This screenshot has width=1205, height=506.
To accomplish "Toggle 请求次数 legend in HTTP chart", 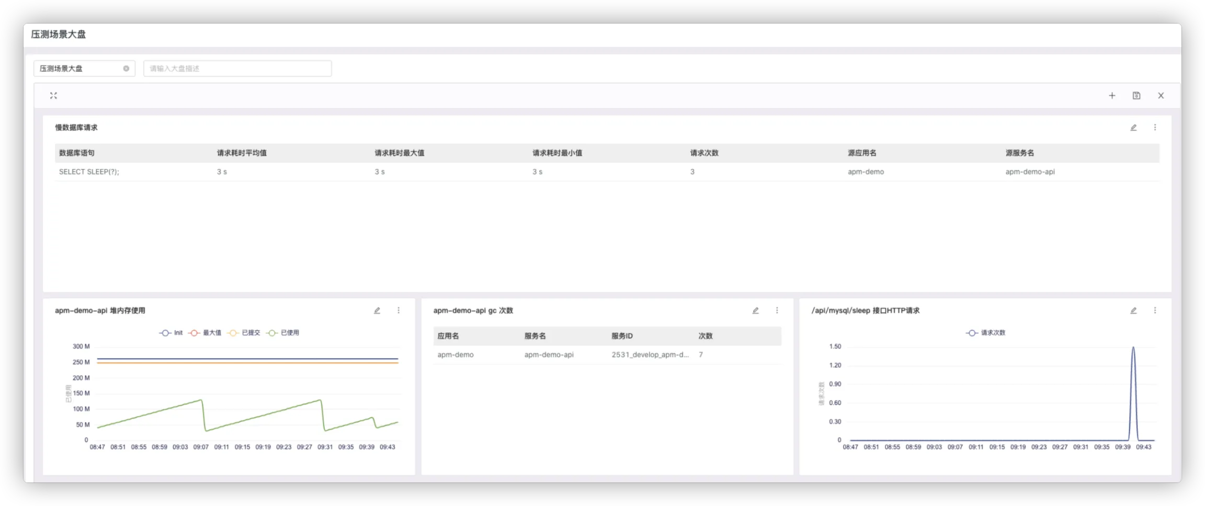I will (x=986, y=333).
